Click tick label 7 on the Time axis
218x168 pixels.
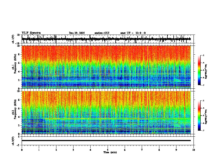tap(142, 150)
